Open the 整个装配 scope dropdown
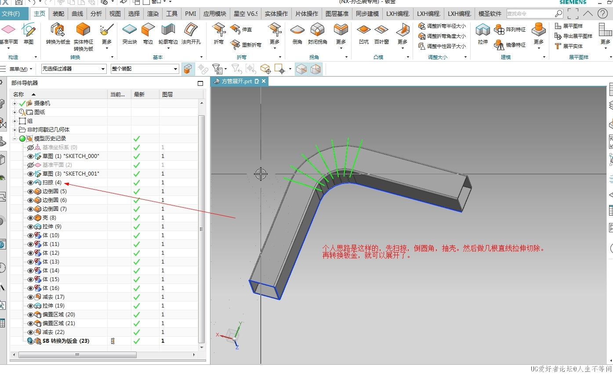 (x=145, y=69)
